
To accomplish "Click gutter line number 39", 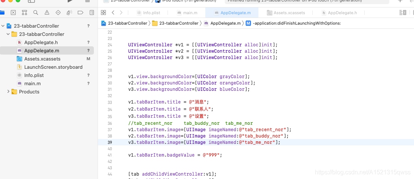I will tap(110, 143).
